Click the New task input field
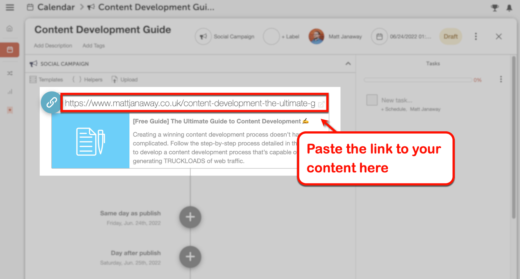 pyautogui.click(x=397, y=100)
